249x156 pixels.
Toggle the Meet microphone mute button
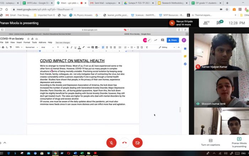click(x=111, y=143)
